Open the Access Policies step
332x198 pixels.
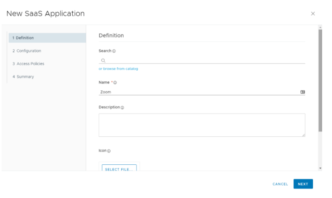[x=28, y=64]
